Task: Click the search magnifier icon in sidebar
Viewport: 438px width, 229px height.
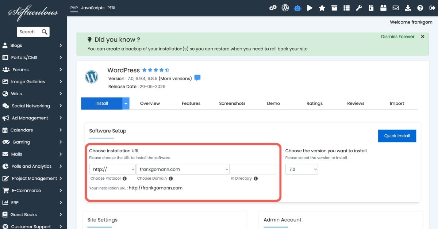Action: [45, 32]
